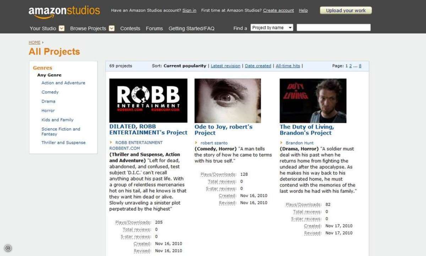Click Revised label under Ode to Joy

click(x=228, y=203)
